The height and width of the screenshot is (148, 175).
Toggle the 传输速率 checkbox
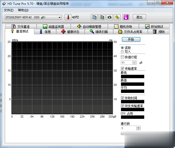(122, 68)
